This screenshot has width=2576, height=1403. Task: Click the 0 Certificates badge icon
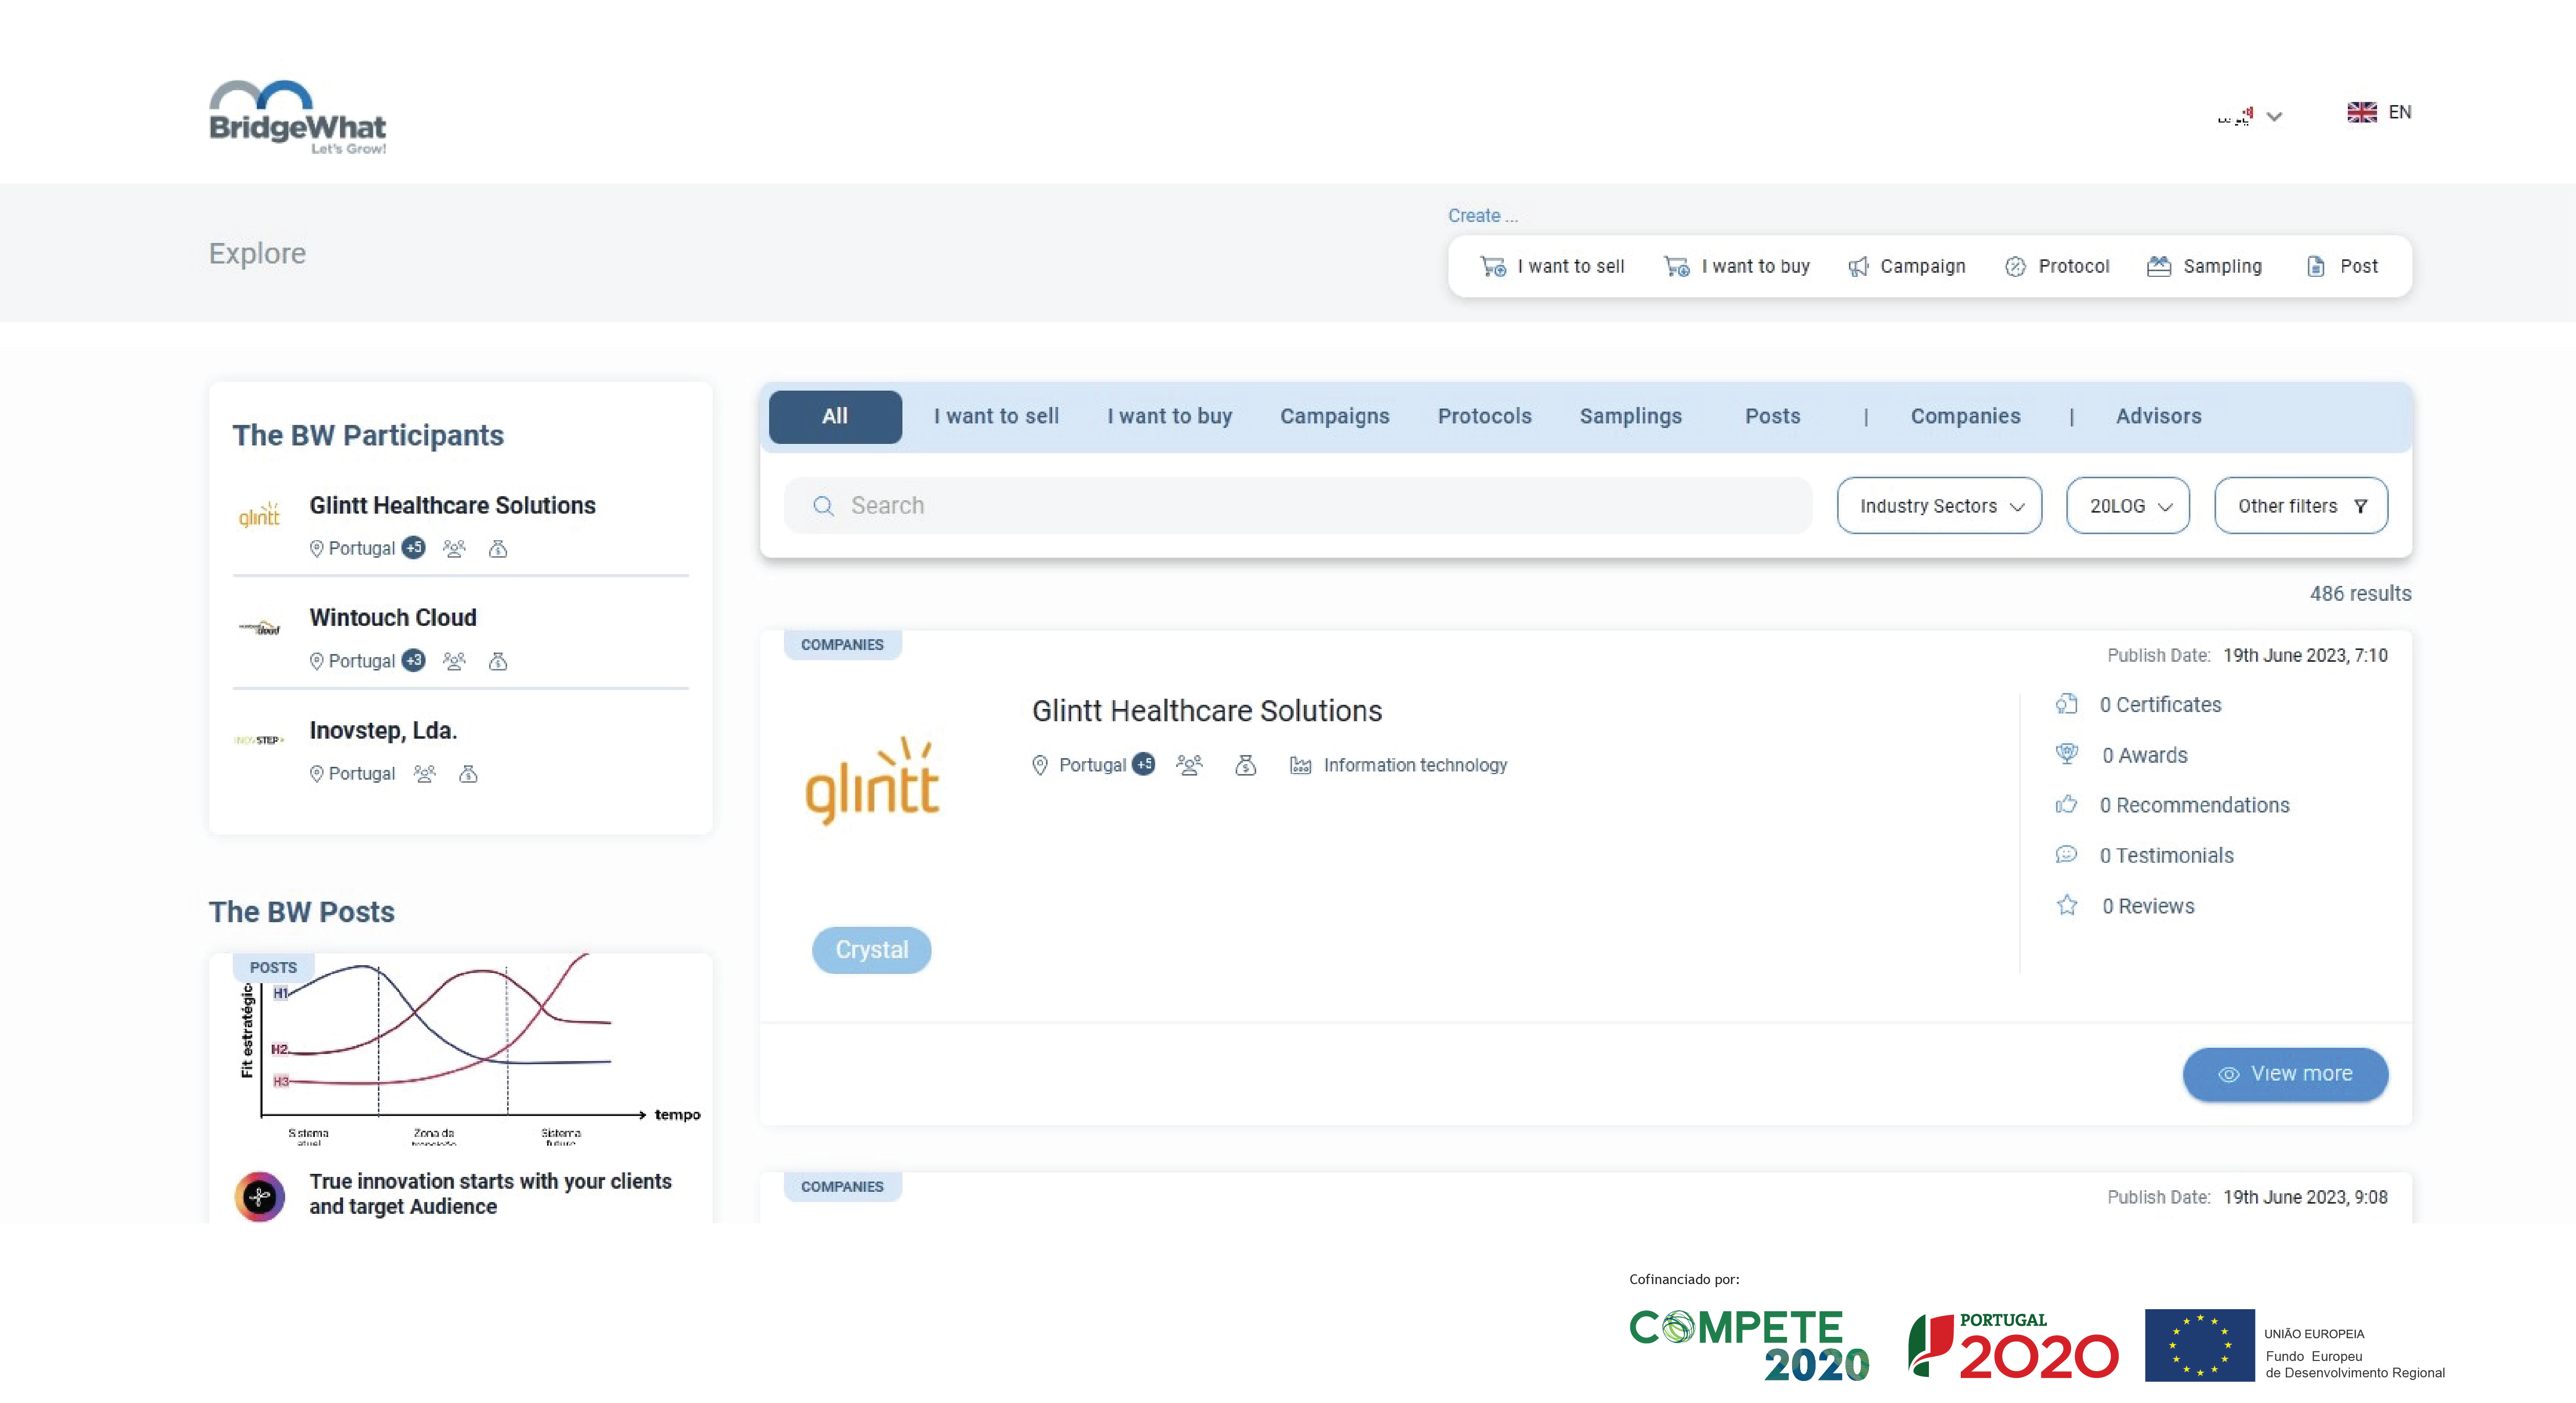pos(2068,704)
